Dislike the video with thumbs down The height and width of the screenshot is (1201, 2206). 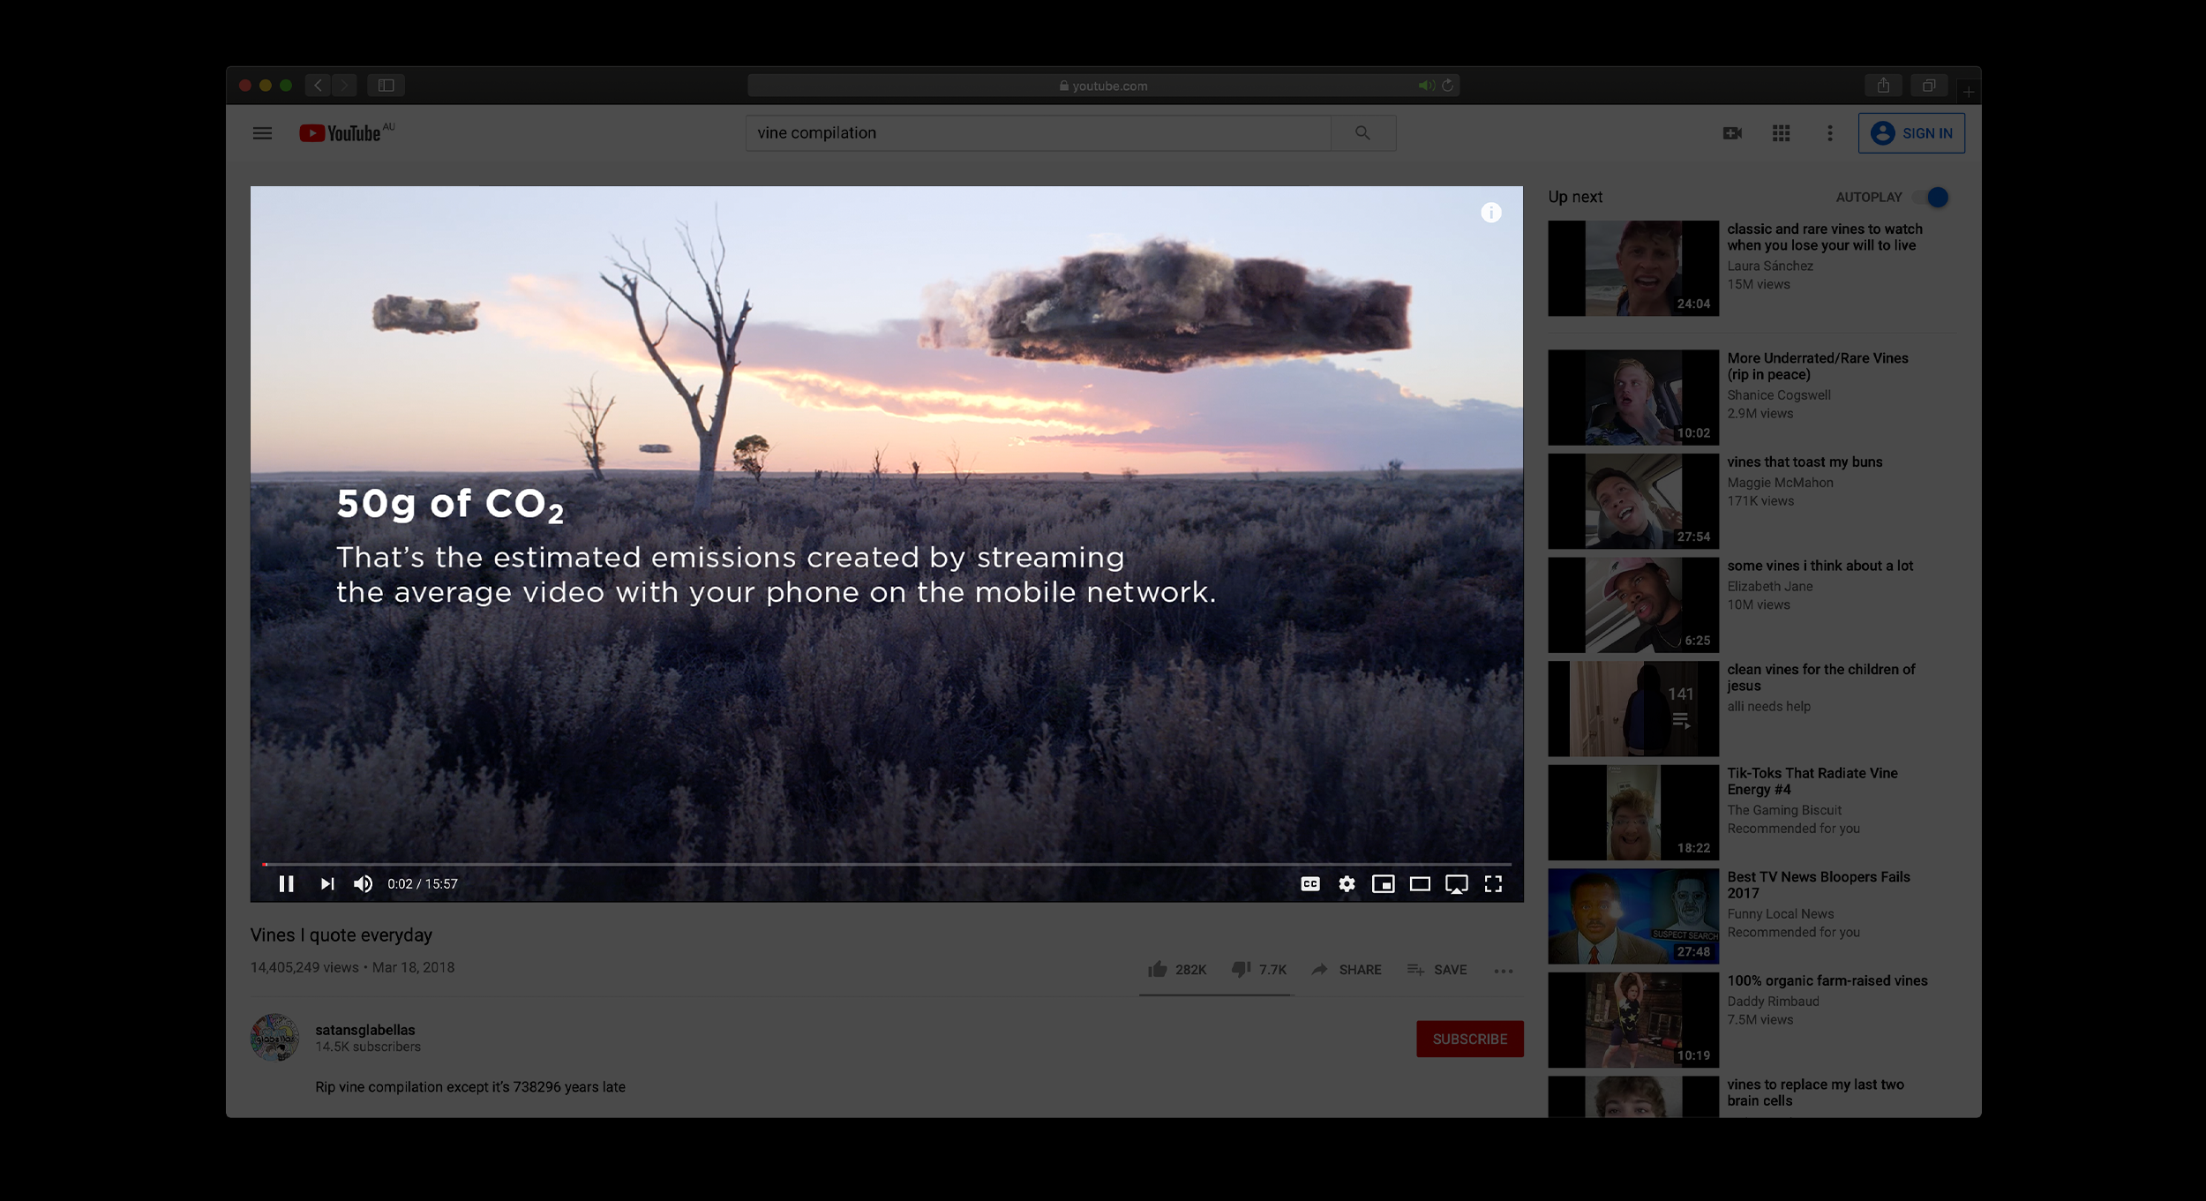pos(1241,969)
